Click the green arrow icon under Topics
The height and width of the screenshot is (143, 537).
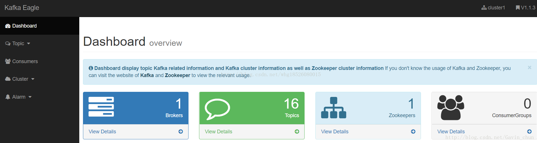click(297, 132)
